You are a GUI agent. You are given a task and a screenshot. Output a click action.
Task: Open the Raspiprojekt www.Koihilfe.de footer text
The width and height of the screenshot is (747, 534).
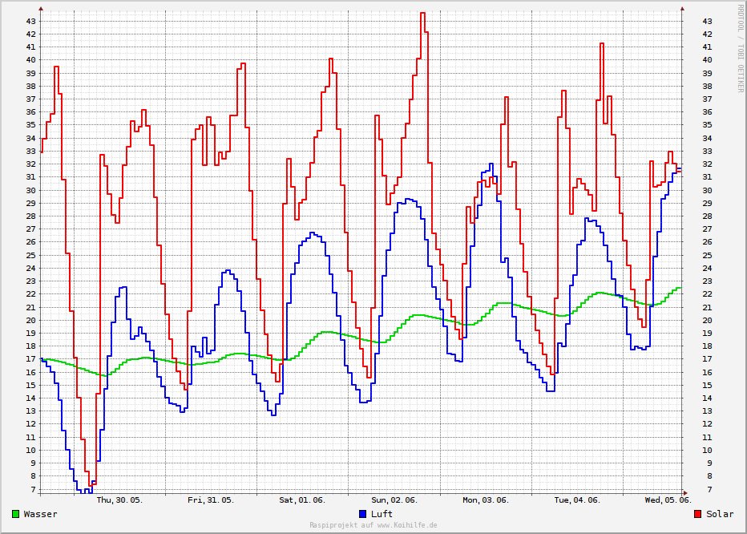coord(373,525)
